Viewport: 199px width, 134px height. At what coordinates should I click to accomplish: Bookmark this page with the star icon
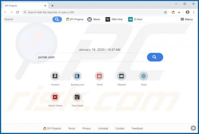click(x=165, y=12)
